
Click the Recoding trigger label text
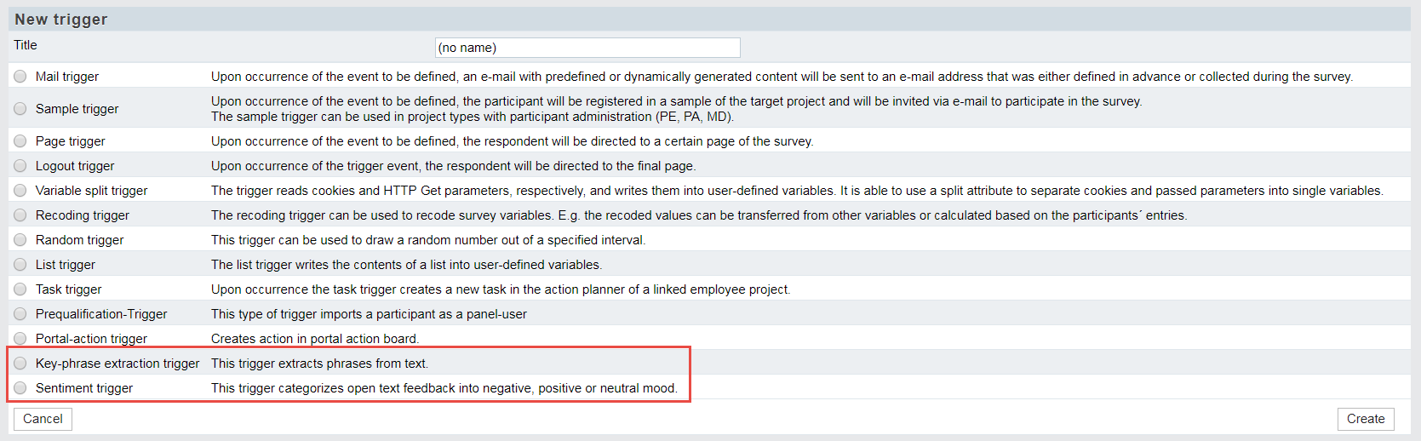(x=83, y=215)
